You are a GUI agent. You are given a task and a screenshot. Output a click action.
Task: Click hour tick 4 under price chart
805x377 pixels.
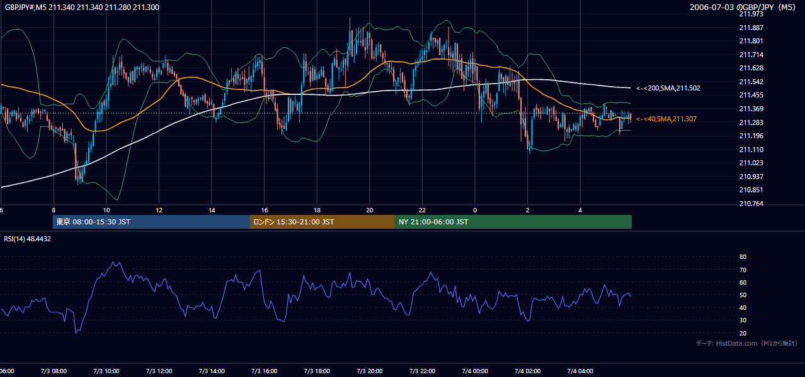coord(580,210)
